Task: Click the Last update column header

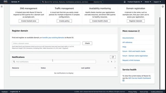Action: tap(86, 68)
